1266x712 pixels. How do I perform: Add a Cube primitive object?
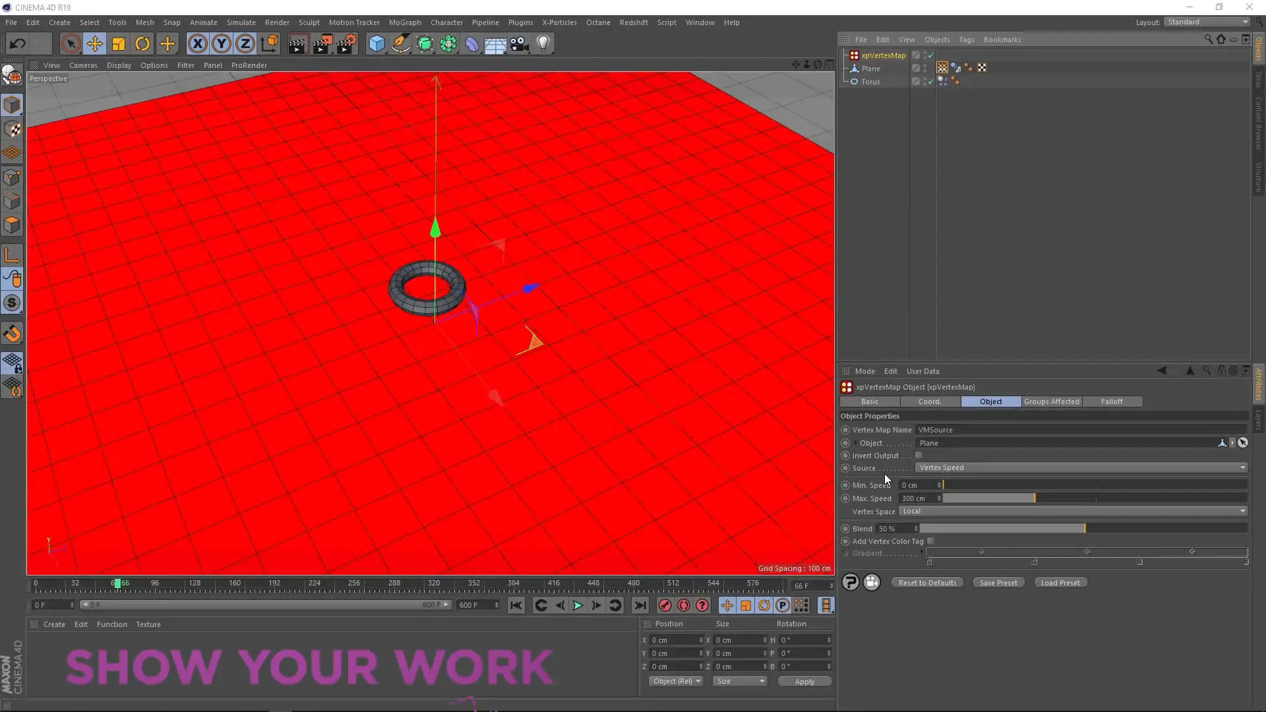pos(377,44)
